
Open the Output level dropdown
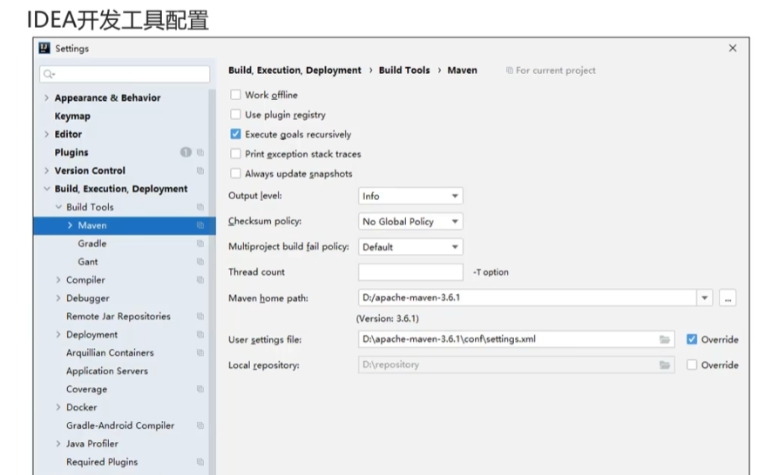(410, 196)
